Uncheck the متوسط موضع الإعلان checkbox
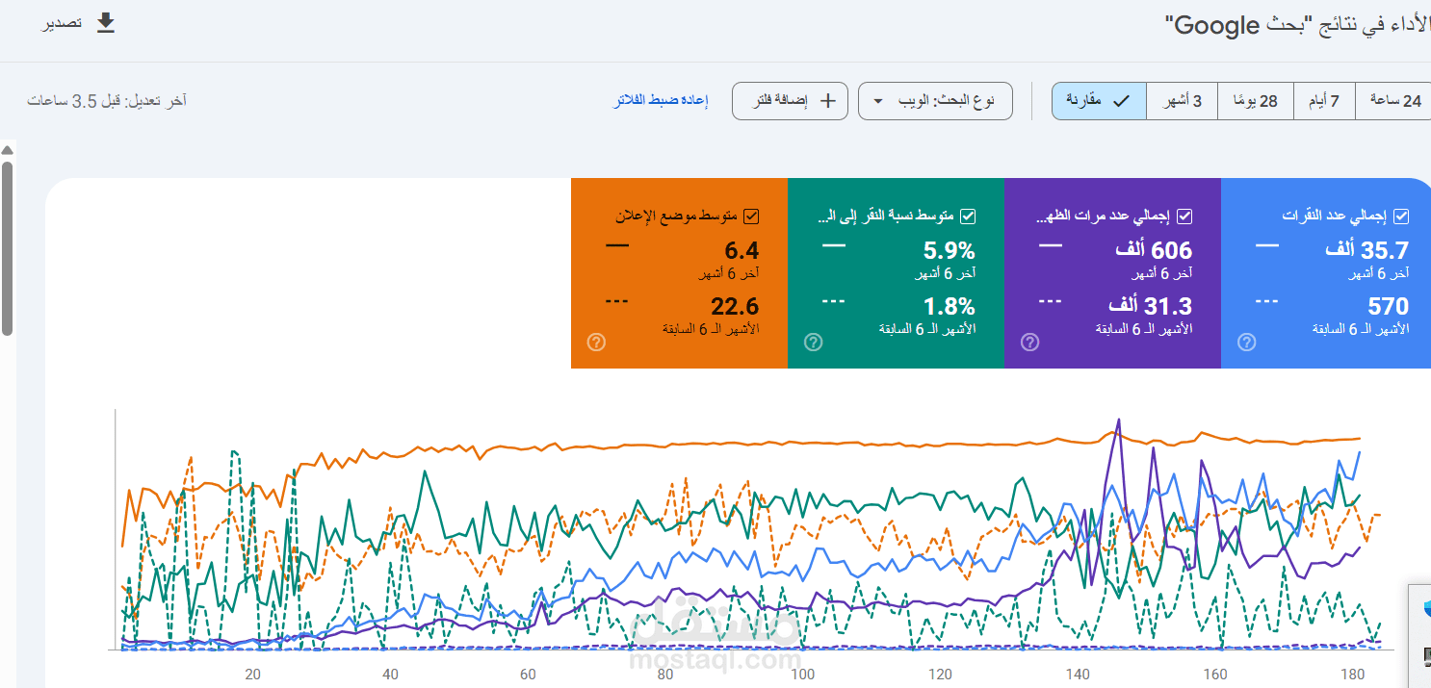This screenshot has width=1431, height=688. coord(751,216)
